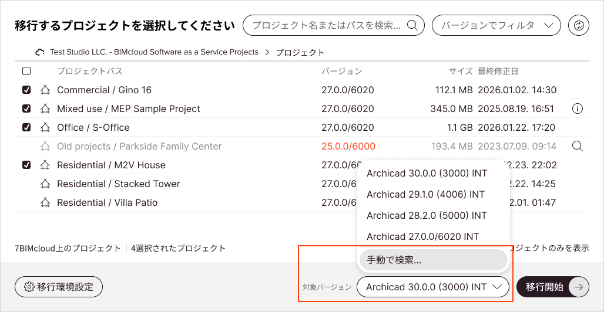This screenshot has height=312, width=604.
Task: Uncheck Office / S-Office checkbox
Action: pos(26,127)
